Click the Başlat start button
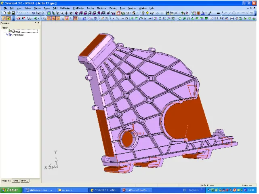 (11, 190)
